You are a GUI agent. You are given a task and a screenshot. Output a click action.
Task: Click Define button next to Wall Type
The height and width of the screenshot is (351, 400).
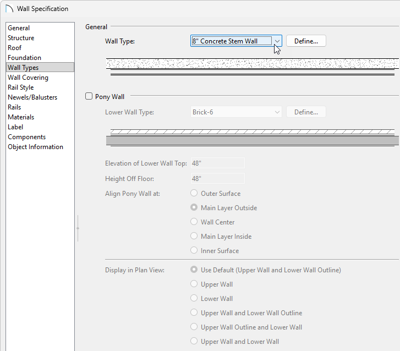pyautogui.click(x=306, y=41)
